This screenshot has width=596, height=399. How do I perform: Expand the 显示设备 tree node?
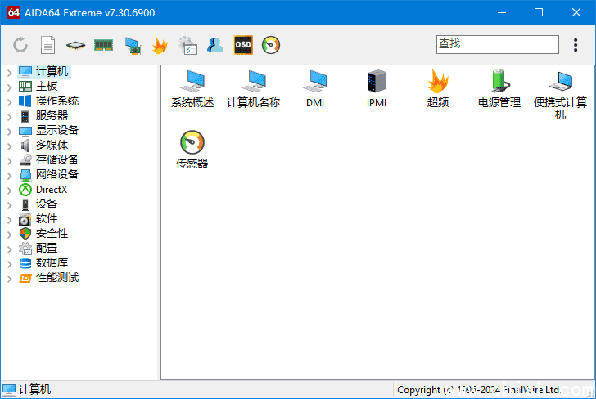[10, 131]
